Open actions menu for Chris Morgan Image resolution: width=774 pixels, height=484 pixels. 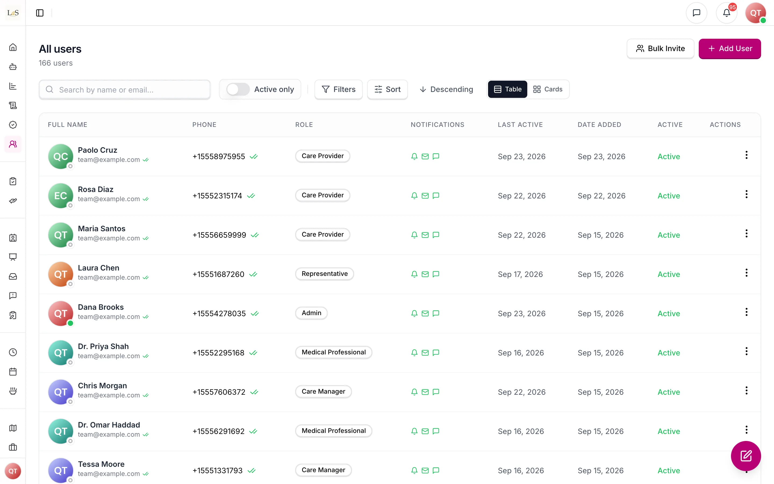point(747,391)
